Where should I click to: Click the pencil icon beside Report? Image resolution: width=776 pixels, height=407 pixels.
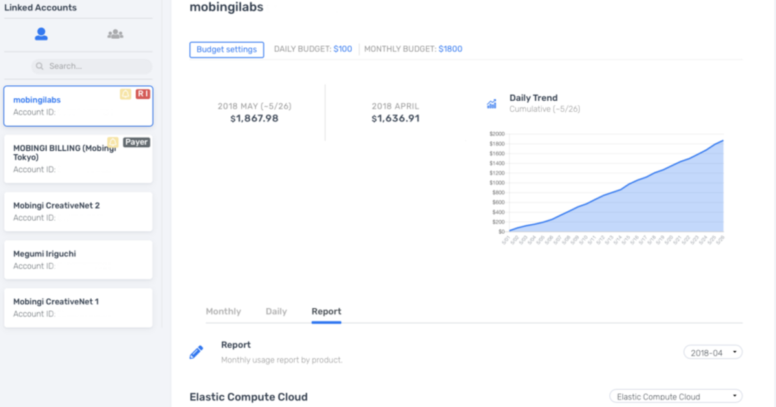click(197, 352)
